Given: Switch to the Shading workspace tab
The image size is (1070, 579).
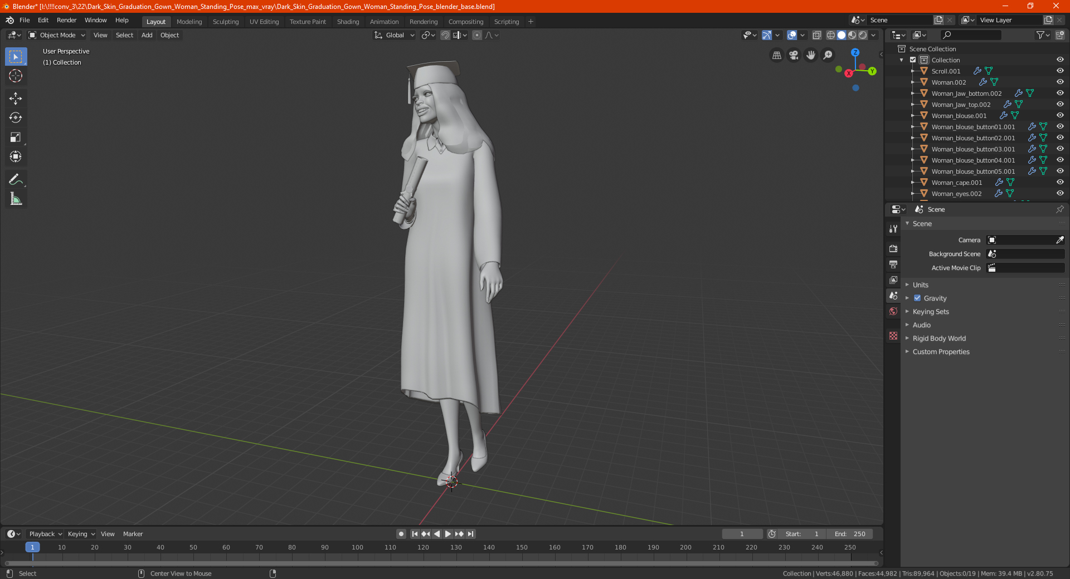Looking at the screenshot, I should (348, 22).
